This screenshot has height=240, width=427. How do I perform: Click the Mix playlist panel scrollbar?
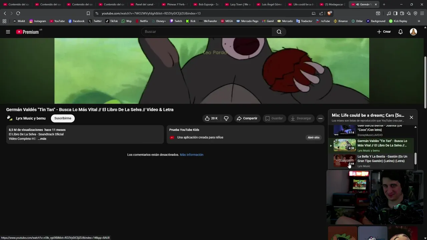[x=415, y=158]
